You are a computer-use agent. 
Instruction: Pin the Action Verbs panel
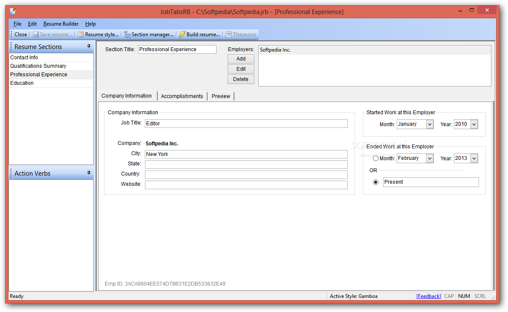(89, 173)
